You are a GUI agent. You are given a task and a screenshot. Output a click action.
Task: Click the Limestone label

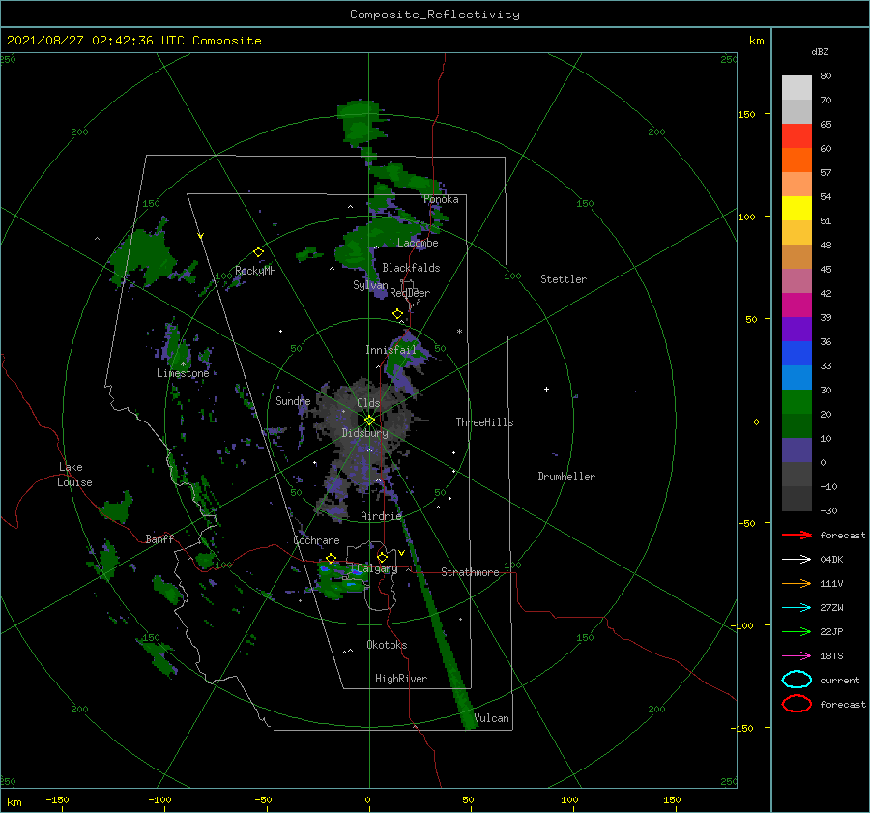coord(183,373)
